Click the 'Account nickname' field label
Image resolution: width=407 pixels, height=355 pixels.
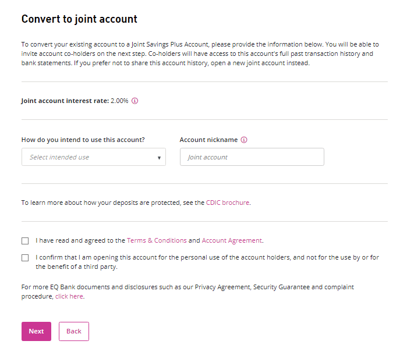[x=208, y=140]
